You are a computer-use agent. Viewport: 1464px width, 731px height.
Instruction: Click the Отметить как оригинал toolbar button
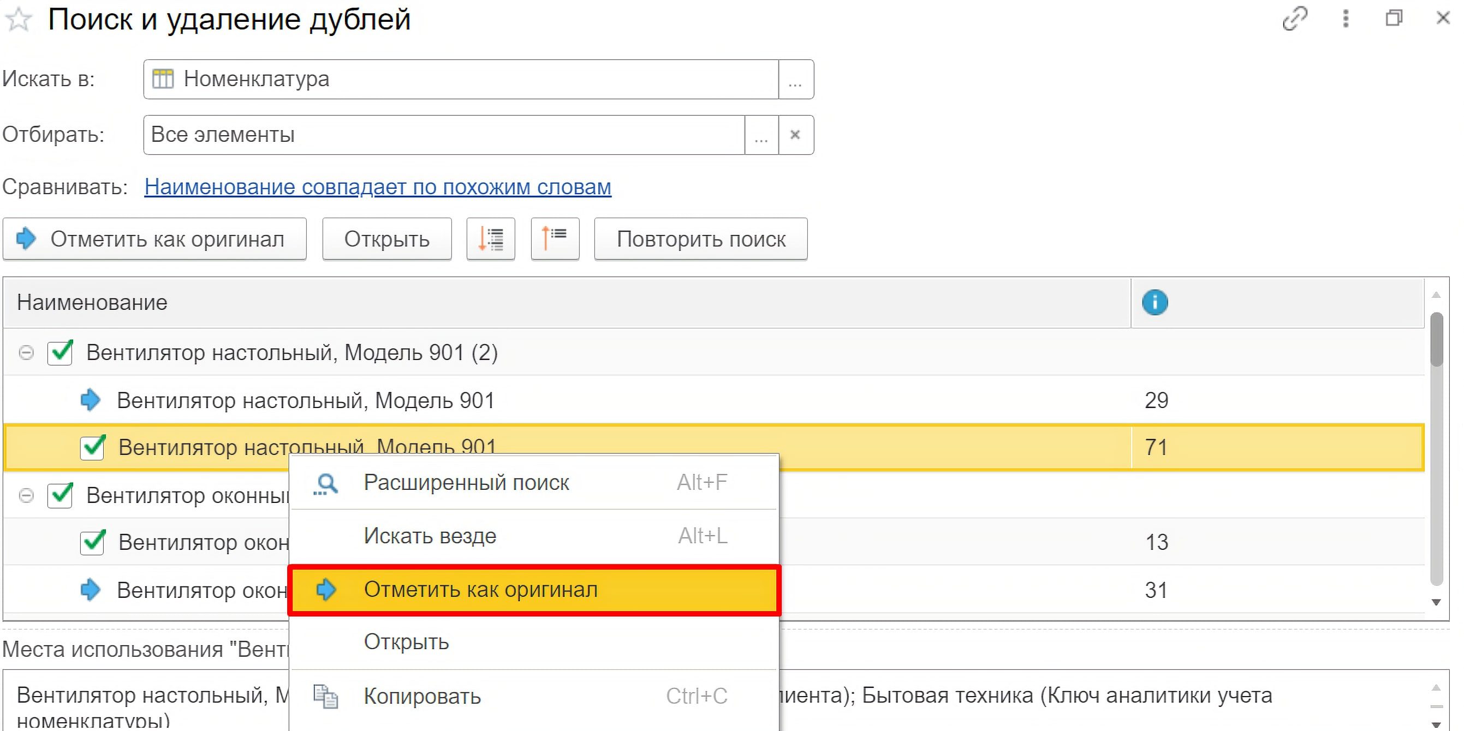[154, 239]
